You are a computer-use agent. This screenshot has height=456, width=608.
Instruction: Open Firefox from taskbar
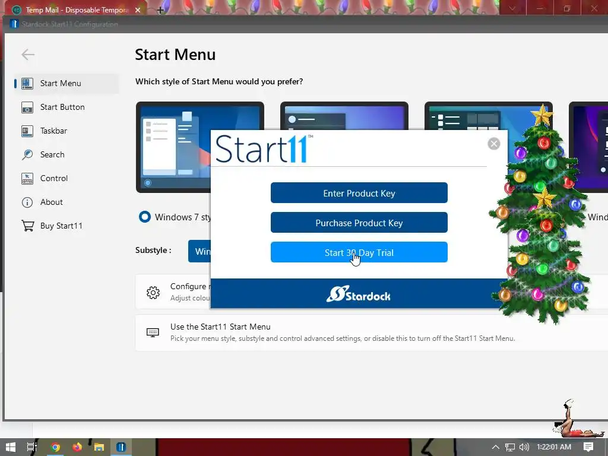(77, 447)
